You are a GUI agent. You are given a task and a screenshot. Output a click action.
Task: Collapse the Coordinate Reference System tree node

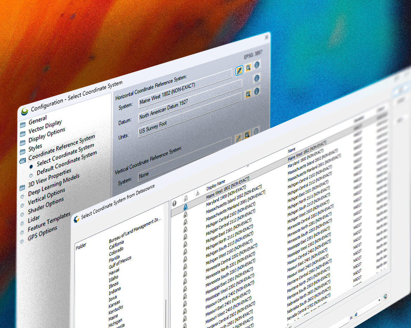point(62,148)
